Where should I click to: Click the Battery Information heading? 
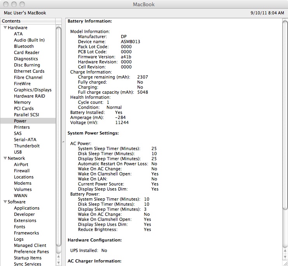tap(90, 21)
